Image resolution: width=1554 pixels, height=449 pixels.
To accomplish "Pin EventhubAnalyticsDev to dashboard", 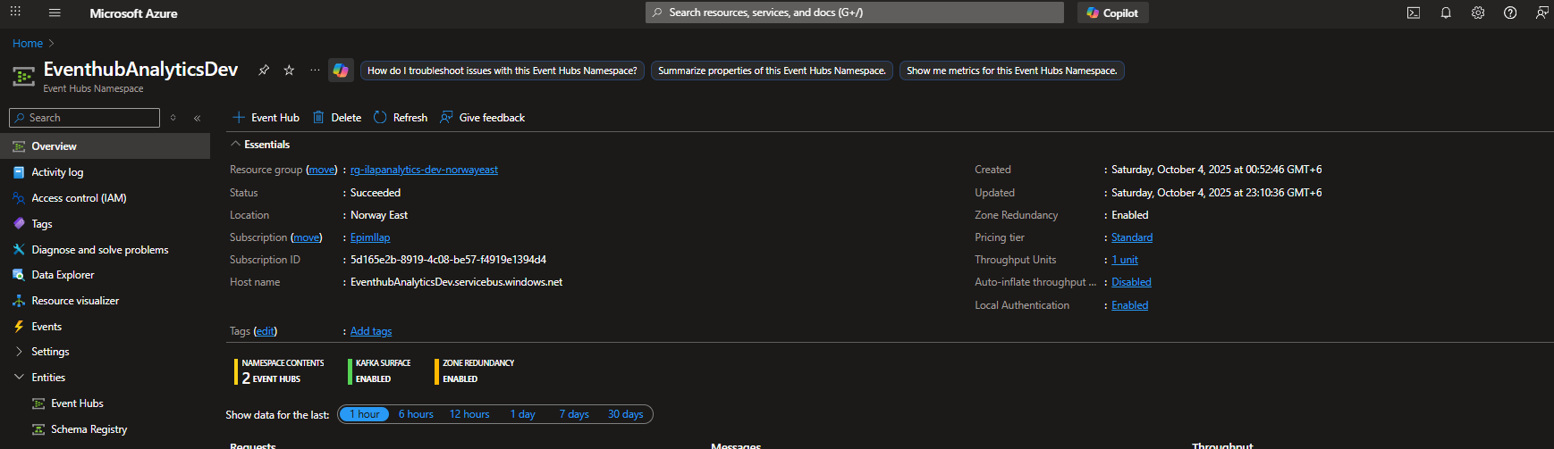I will (x=264, y=71).
